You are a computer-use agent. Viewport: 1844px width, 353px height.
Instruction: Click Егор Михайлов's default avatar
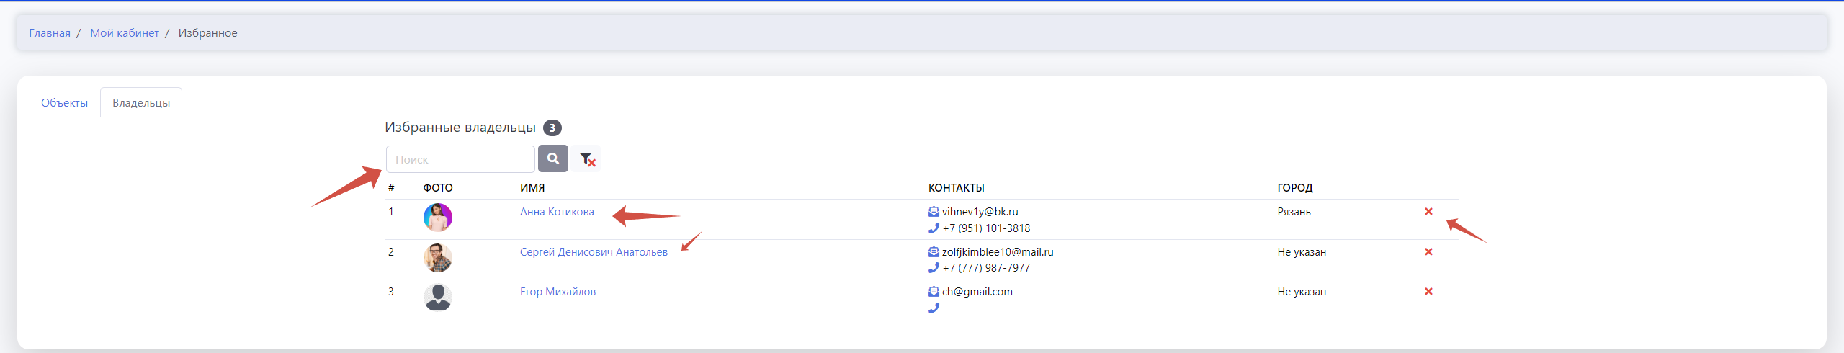(437, 297)
